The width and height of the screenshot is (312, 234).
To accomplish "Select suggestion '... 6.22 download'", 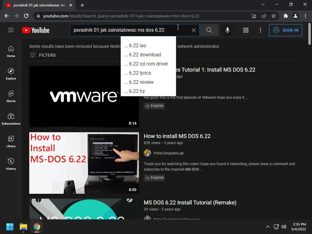I will (x=148, y=55).
